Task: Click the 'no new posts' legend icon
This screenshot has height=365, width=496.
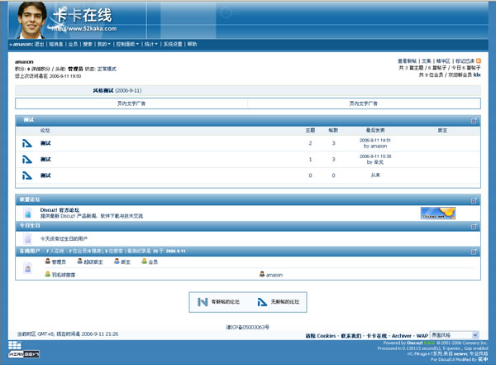Action: click(x=262, y=301)
